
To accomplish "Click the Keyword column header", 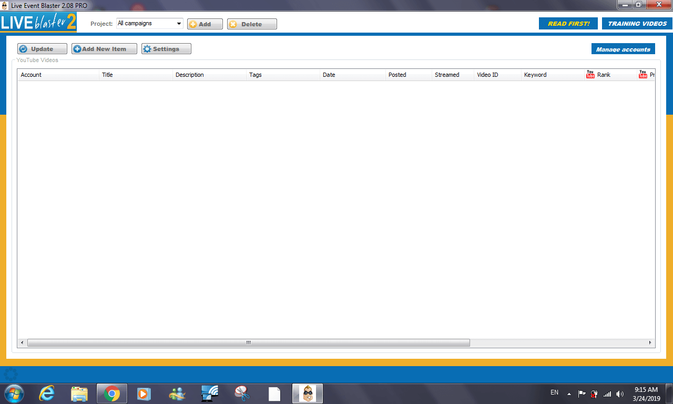I will click(553, 75).
